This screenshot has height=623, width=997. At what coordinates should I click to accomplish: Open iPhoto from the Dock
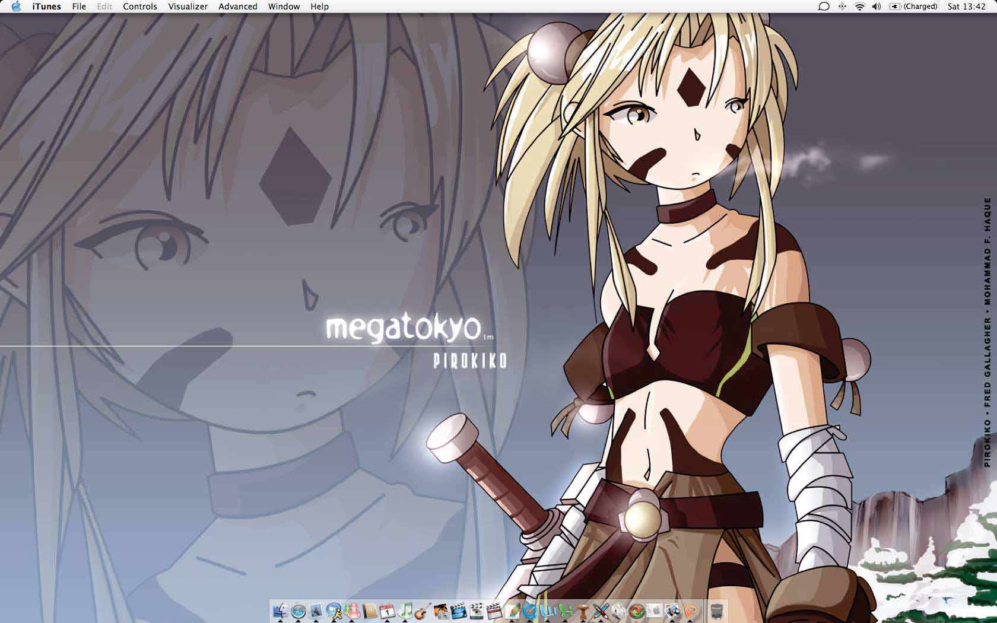point(440,611)
